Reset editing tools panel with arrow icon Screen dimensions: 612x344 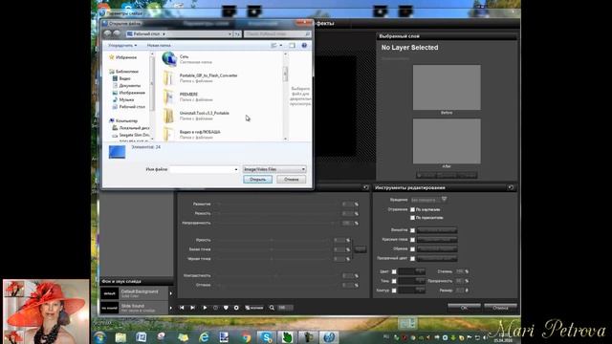tap(511, 187)
